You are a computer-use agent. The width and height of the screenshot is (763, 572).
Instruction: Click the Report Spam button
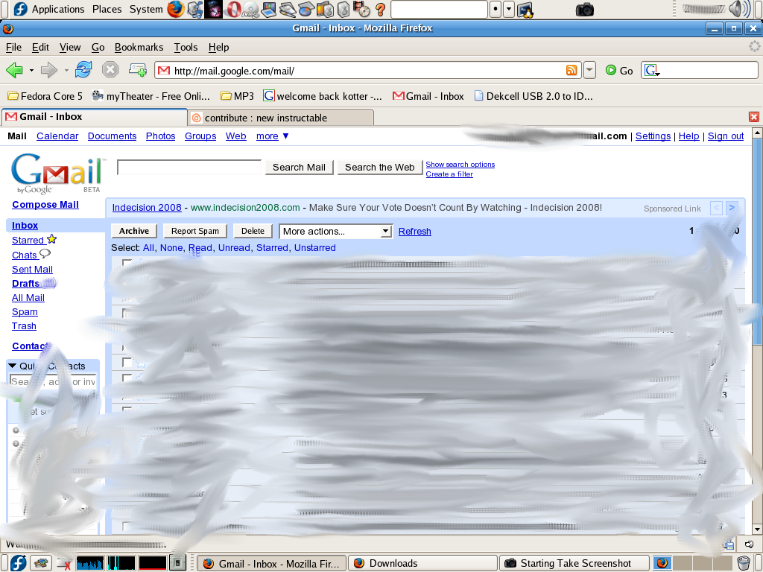click(x=195, y=231)
